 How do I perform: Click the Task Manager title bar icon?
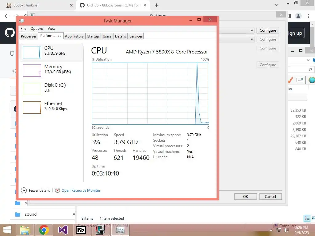22,21
